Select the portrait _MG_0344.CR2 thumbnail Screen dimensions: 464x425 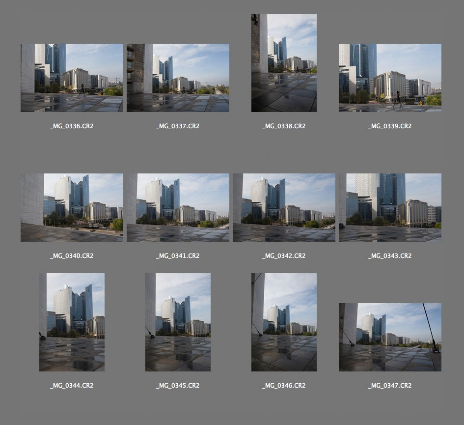pos(72,322)
